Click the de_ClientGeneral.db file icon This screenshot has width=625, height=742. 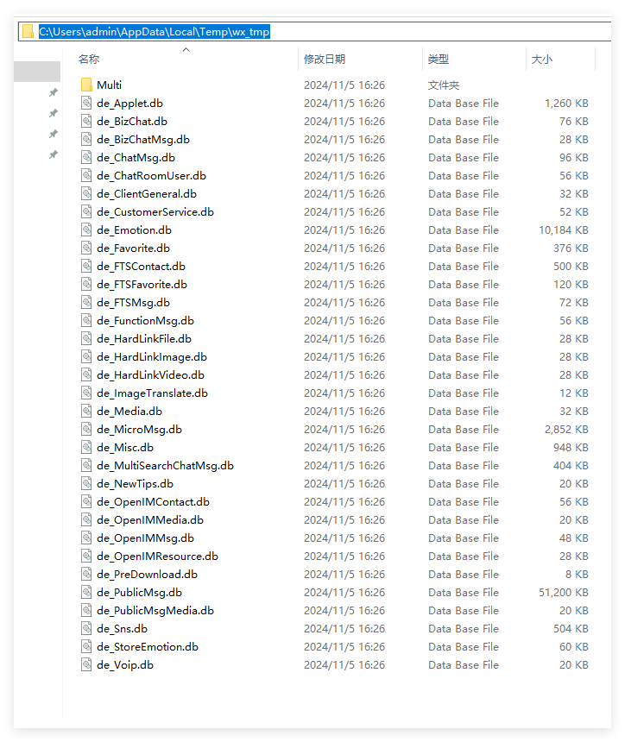tap(86, 193)
